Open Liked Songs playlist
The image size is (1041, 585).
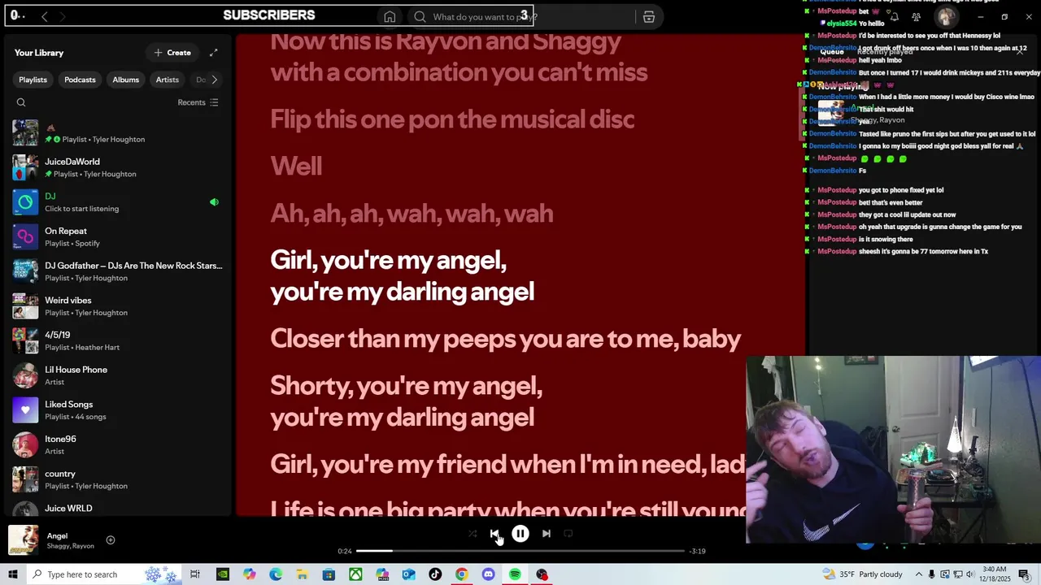click(x=118, y=410)
